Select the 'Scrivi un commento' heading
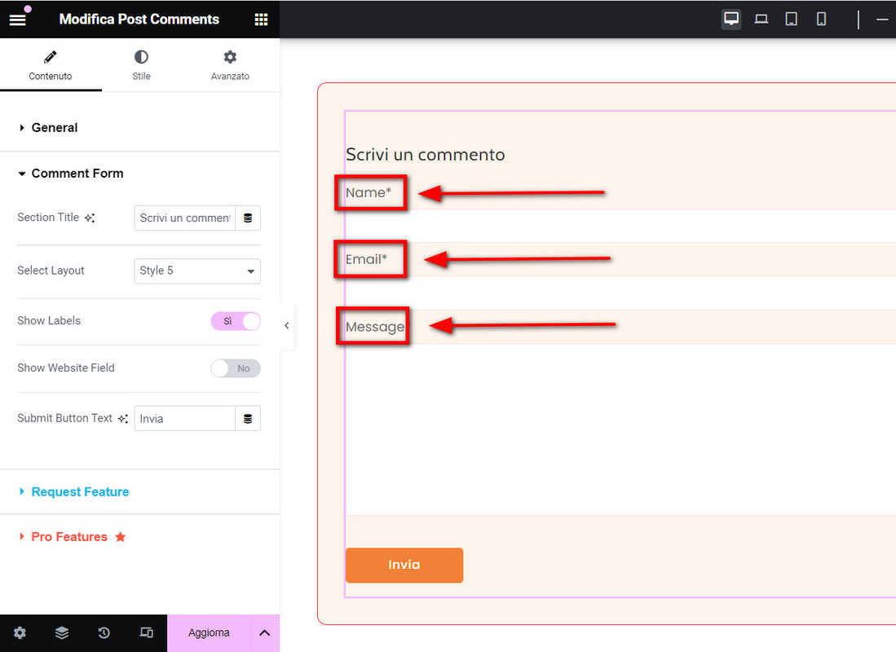Screen dimensions: 896x652 tap(425, 155)
